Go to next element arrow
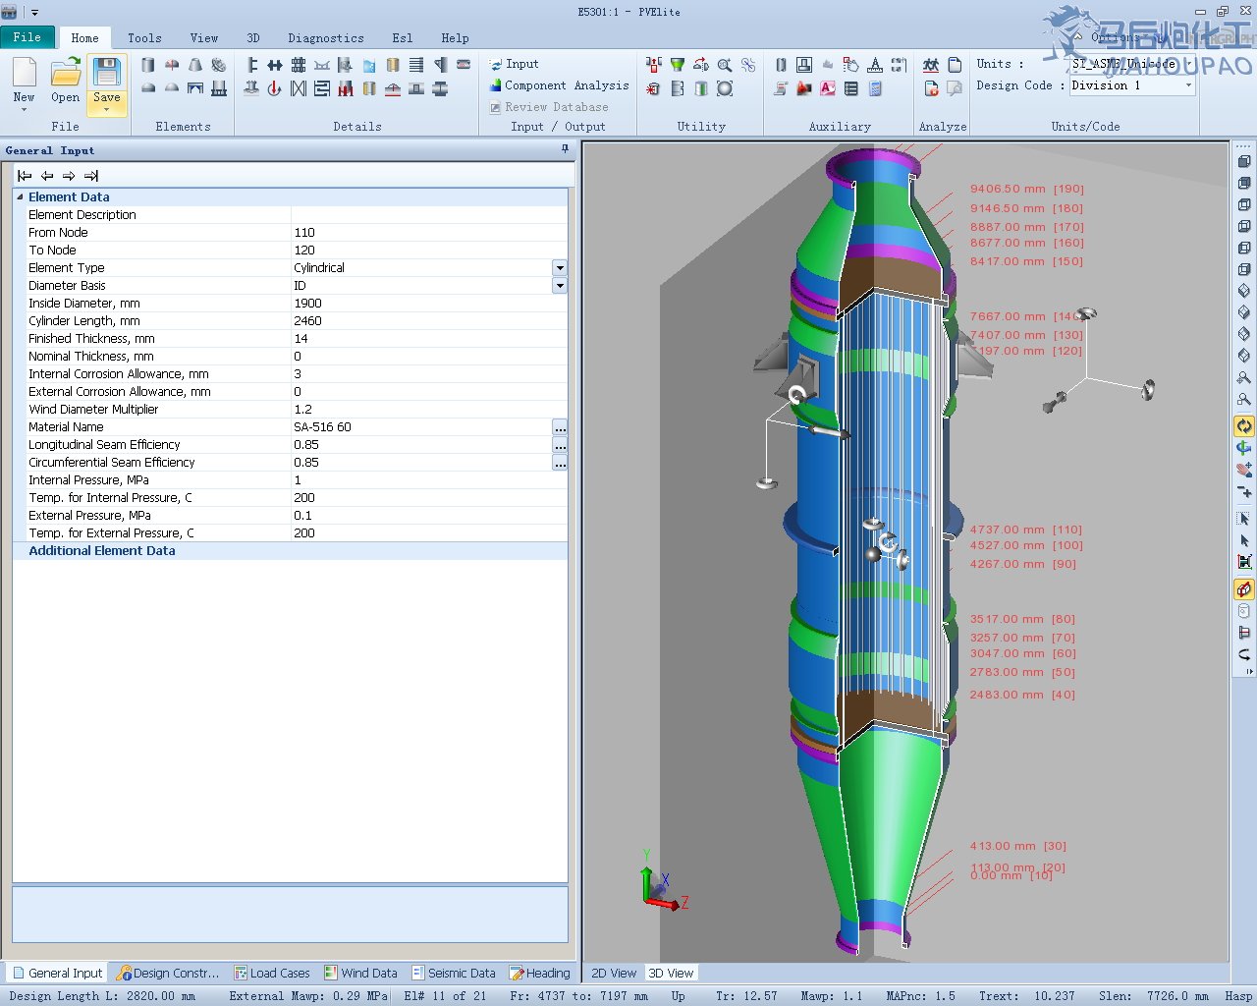 coord(69,176)
